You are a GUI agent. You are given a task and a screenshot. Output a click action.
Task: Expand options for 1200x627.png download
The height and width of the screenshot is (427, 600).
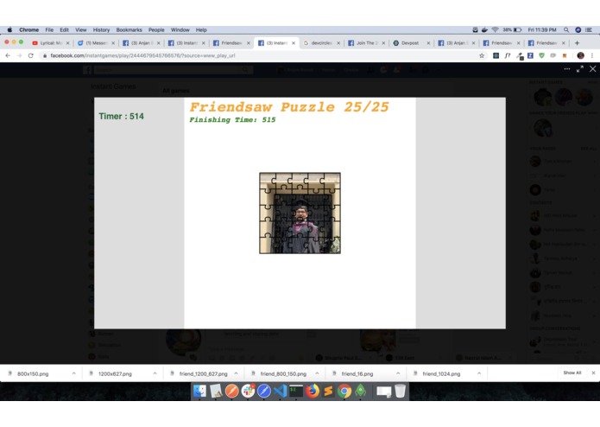[155, 373]
